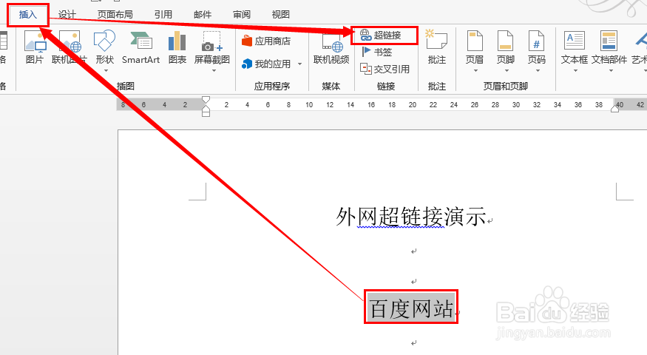Click the 屏幕截图 screenshot icon
Image resolution: width=647 pixels, height=355 pixels.
(x=212, y=47)
